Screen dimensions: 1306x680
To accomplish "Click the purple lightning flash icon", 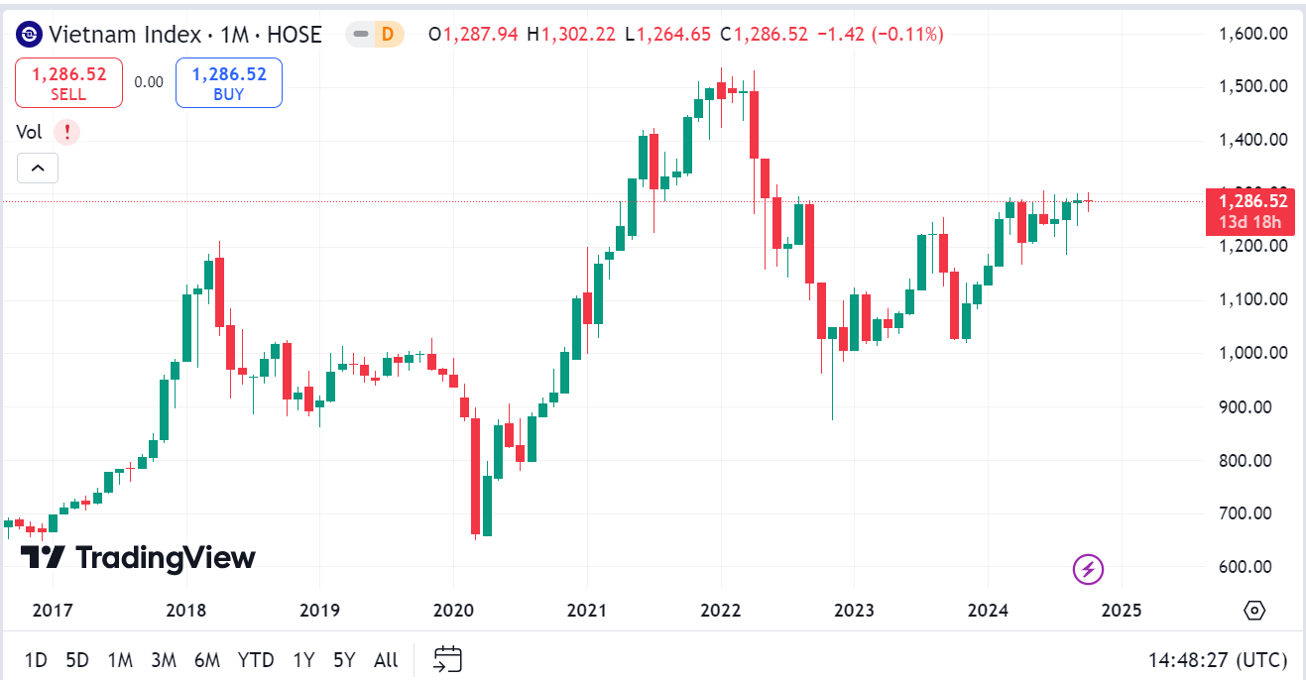I will 1089,569.
